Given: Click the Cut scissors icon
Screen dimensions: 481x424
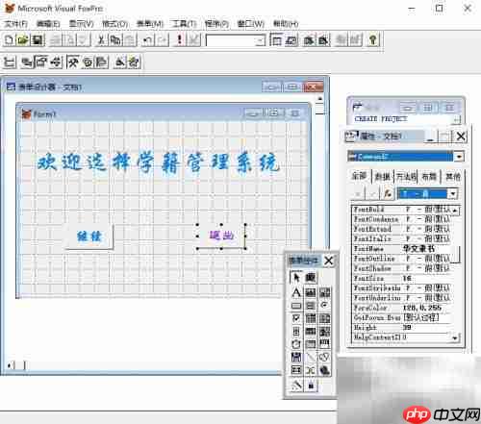Looking at the screenshot, I should point(101,40).
